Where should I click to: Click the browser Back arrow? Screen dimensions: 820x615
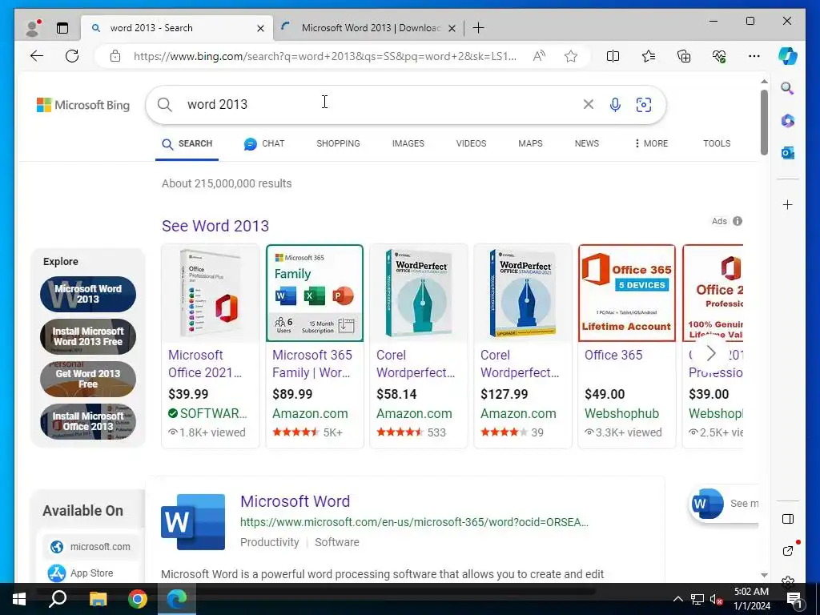click(x=37, y=56)
